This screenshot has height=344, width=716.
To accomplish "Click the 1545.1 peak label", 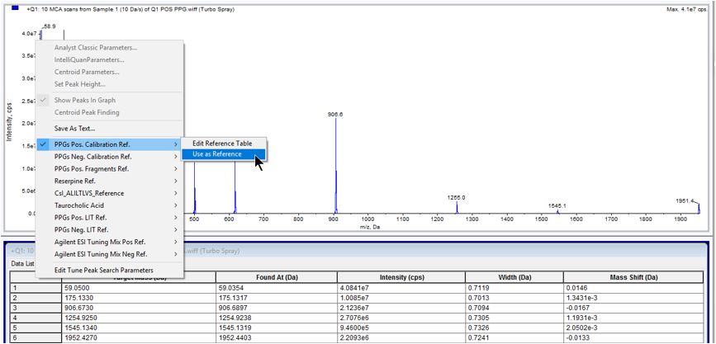I will [557, 205].
